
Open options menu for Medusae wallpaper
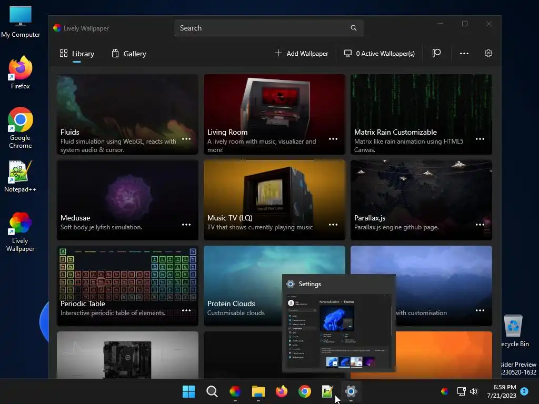(186, 225)
